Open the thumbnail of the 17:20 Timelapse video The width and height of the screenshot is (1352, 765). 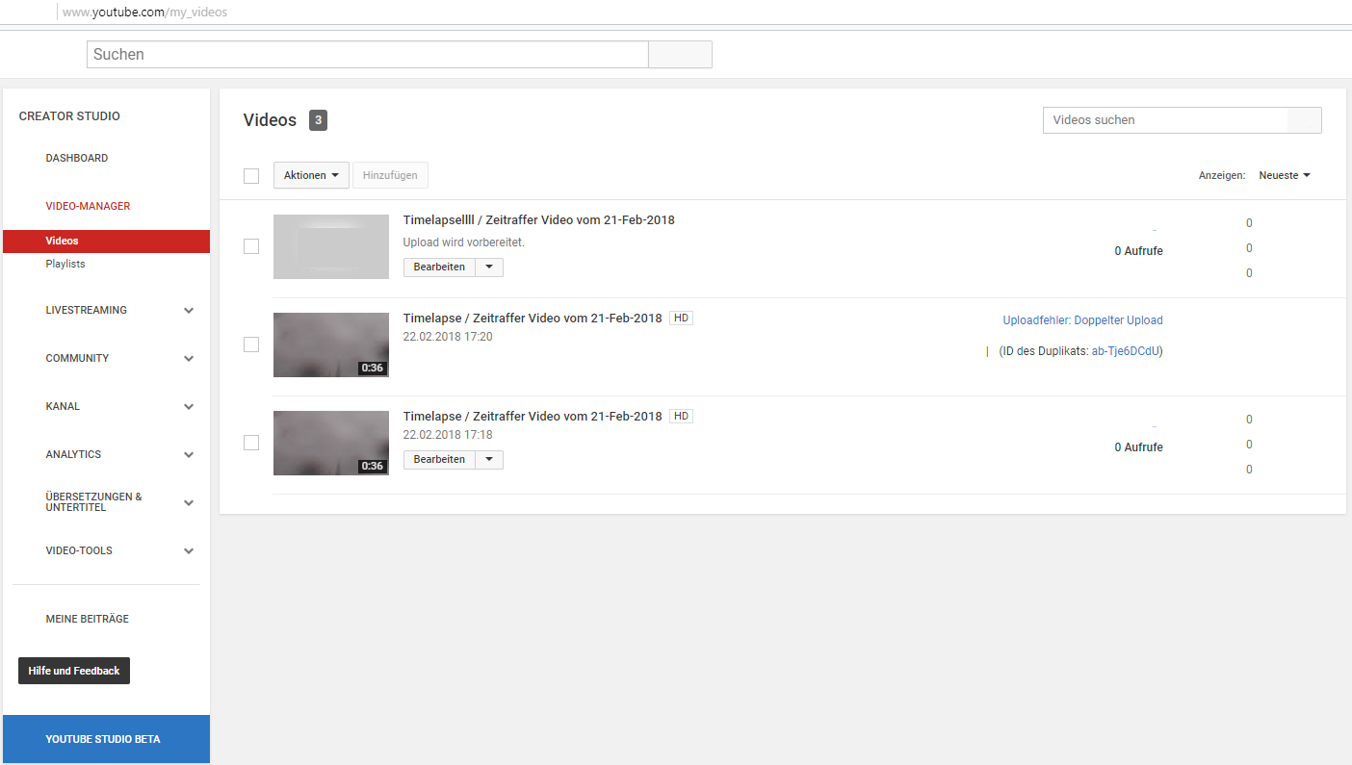pyautogui.click(x=331, y=344)
